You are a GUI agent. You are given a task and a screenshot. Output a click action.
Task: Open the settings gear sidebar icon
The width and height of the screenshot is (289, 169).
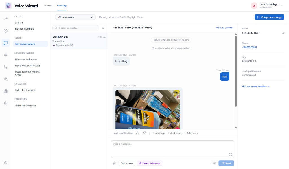[x=6, y=103]
